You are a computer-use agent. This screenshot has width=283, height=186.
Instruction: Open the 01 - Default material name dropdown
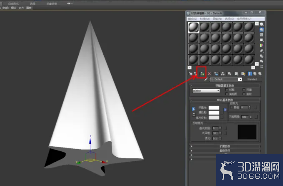(240, 79)
